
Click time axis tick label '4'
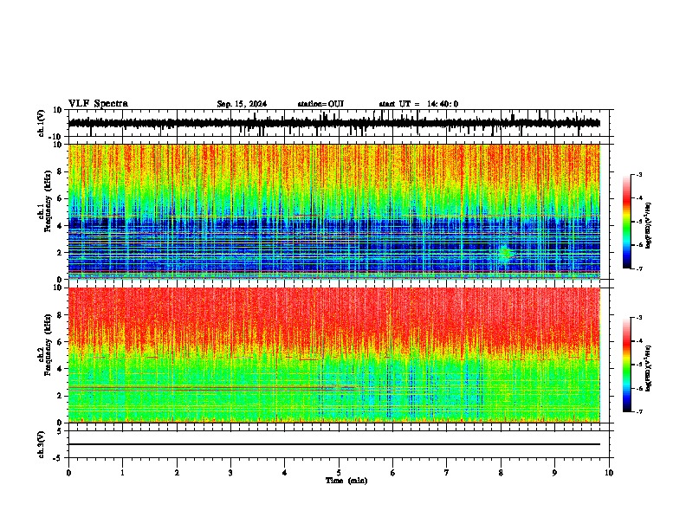[x=285, y=473]
